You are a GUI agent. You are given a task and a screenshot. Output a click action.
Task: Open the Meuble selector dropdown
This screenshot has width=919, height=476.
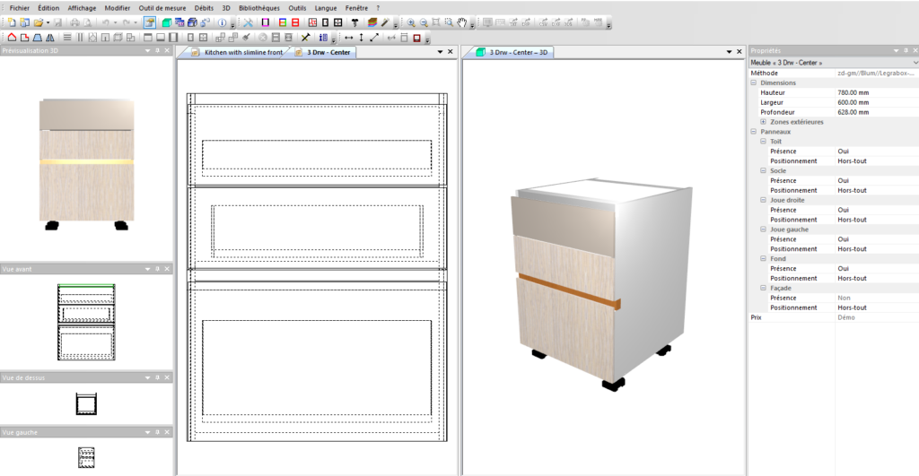(x=915, y=63)
